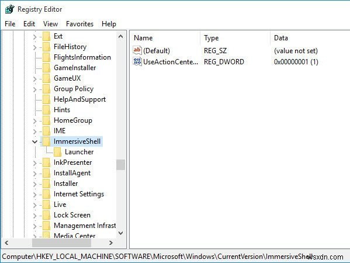Image resolution: width=350 pixels, height=263 pixels.
Task: Collapse the ImmersiveShell key
Action: click(x=34, y=141)
